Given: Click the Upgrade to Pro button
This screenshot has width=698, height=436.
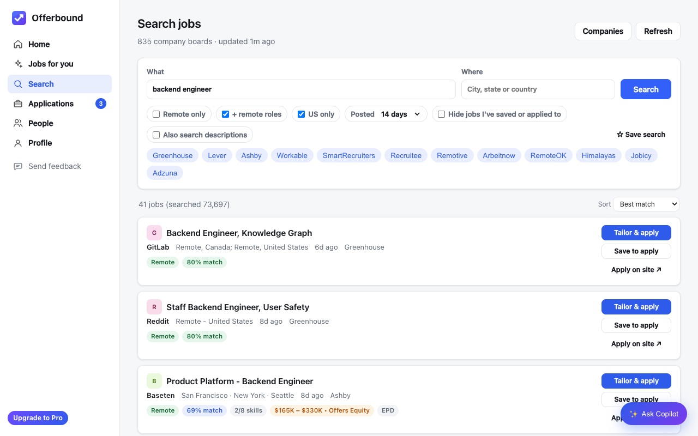Looking at the screenshot, I should pyautogui.click(x=38, y=418).
